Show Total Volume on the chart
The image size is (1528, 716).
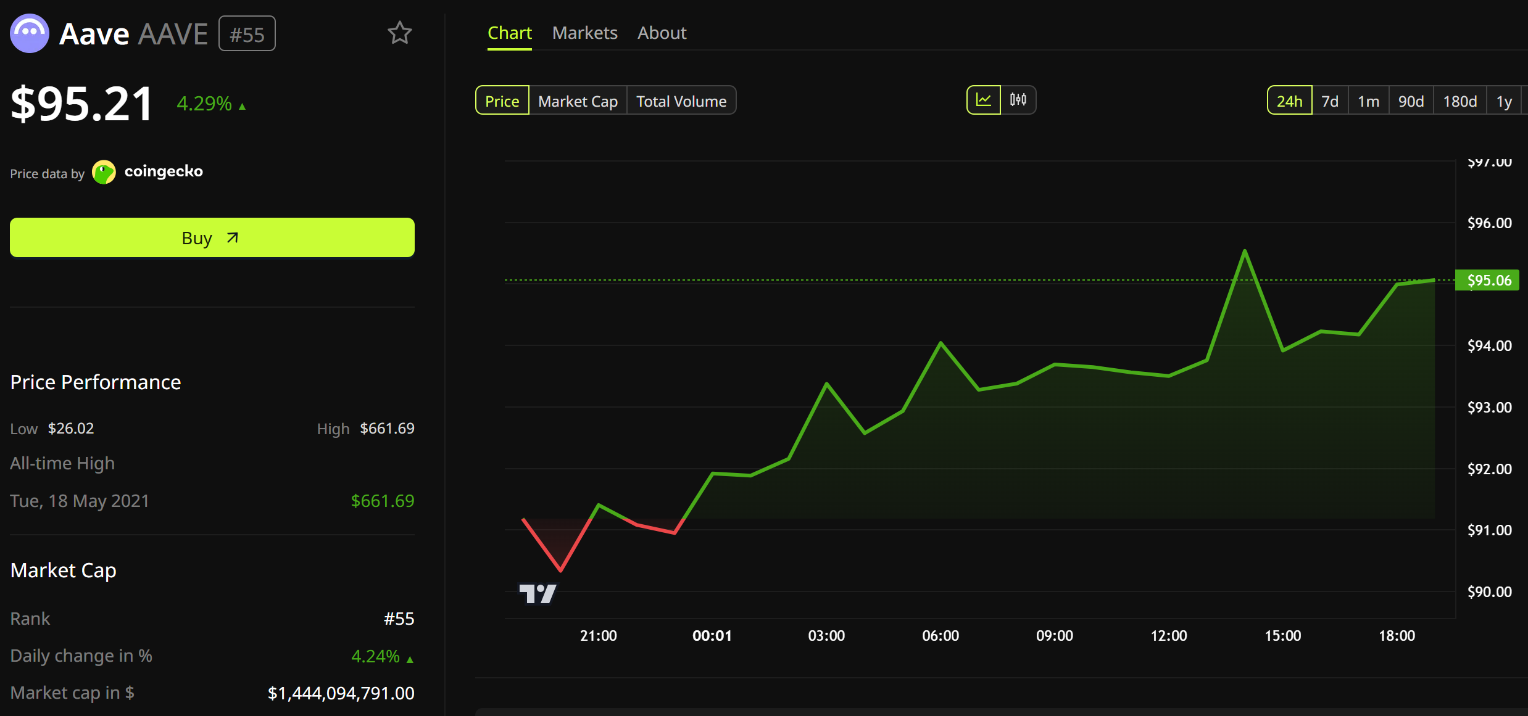[x=681, y=101]
